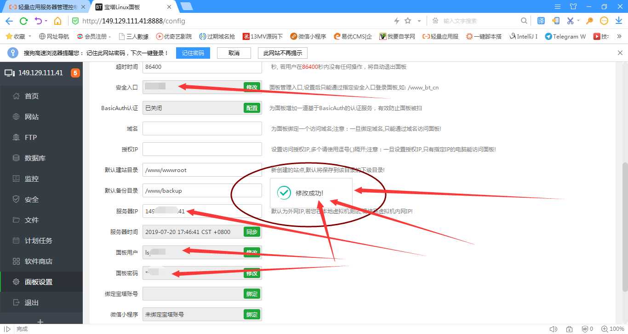Click the 授权IP input field
Image resolution: width=628 pixels, height=334 pixels.
(x=202, y=149)
